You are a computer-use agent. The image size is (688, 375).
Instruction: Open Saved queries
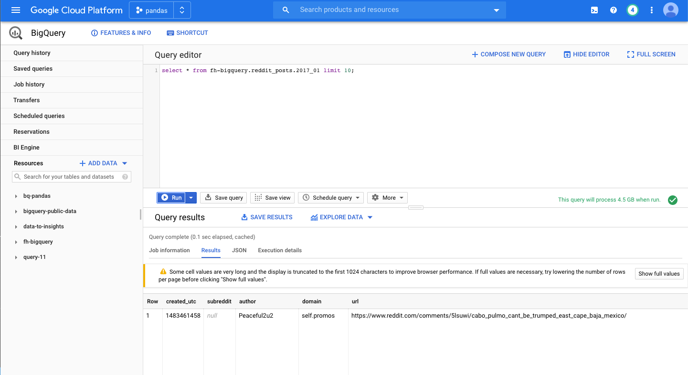click(x=72, y=69)
